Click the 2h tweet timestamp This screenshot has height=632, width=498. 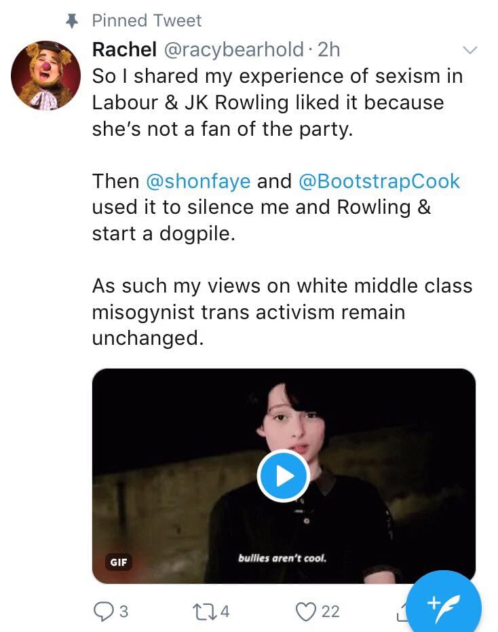329,50
